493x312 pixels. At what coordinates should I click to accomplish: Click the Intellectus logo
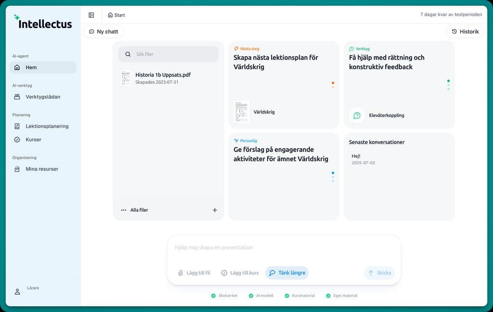(43, 23)
